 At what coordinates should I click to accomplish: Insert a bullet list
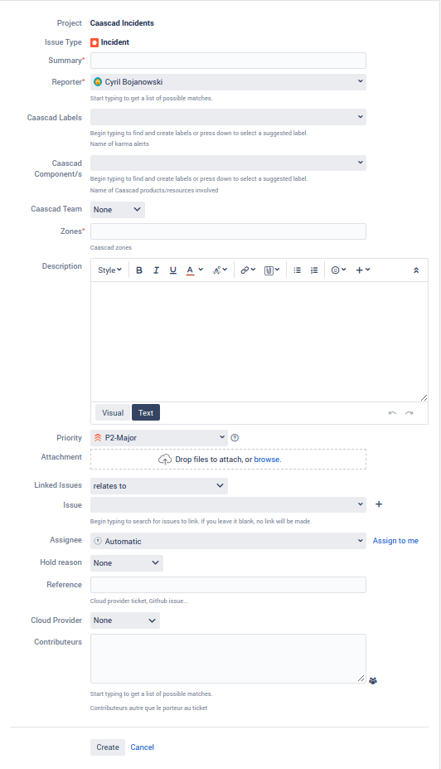click(x=297, y=270)
